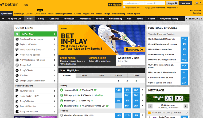Select 1/20 odds for Hougang Utd
This screenshot has height=118, width=203.
pos(118,90)
